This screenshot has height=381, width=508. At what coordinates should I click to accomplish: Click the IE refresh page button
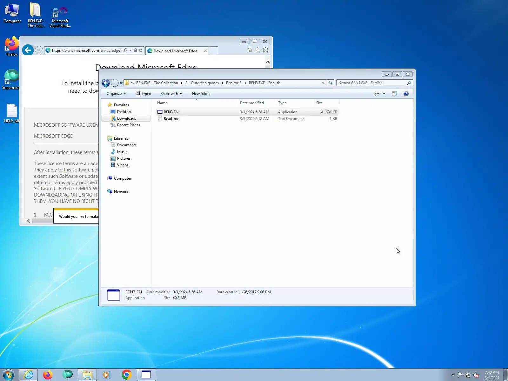(141, 50)
